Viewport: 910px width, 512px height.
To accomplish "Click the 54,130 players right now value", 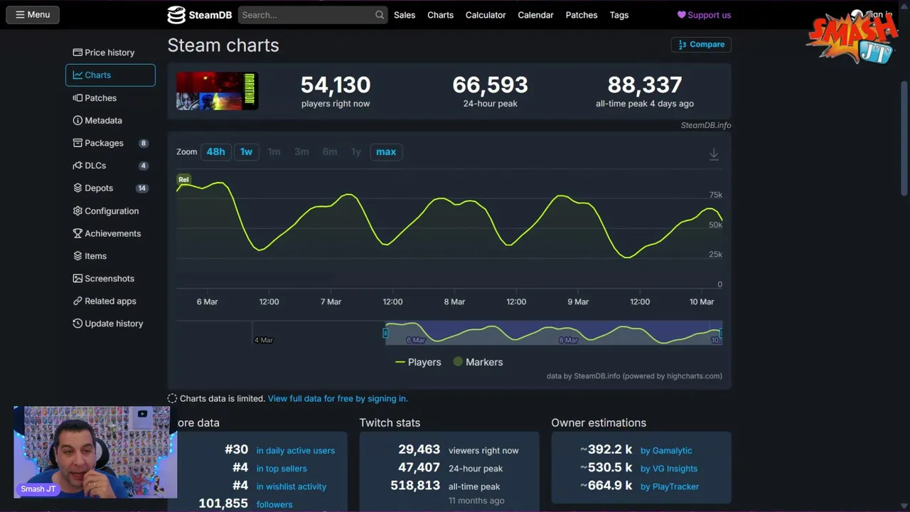I will click(336, 85).
